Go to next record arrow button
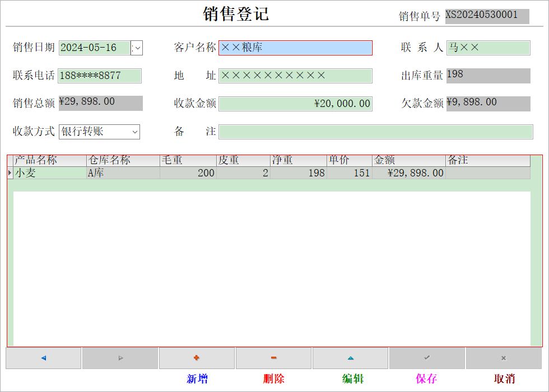 (x=120, y=358)
